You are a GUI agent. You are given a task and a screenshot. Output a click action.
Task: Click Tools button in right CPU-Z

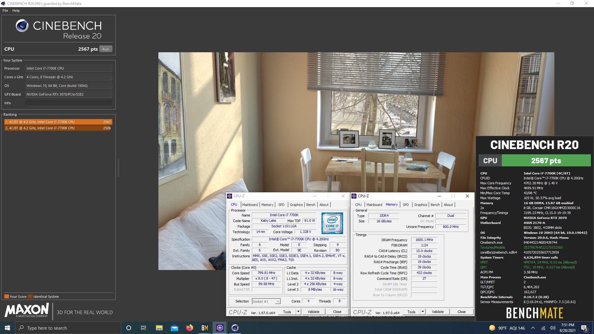click(411, 312)
